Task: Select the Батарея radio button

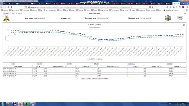Action: point(180,67)
